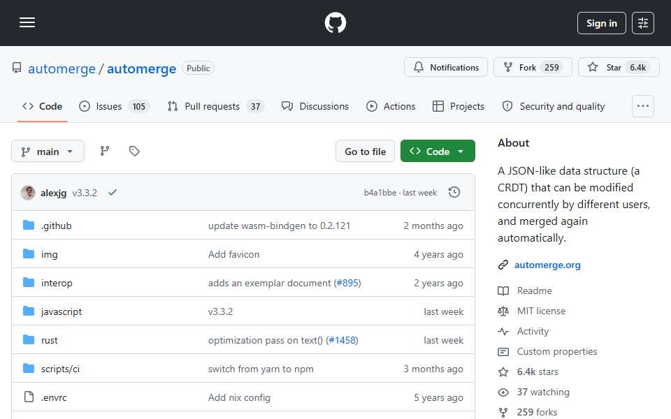Viewport: 671px width, 419px height.
Task: Open 'update wasm-bindgen to 0.2.121' commit
Action: [279, 226]
